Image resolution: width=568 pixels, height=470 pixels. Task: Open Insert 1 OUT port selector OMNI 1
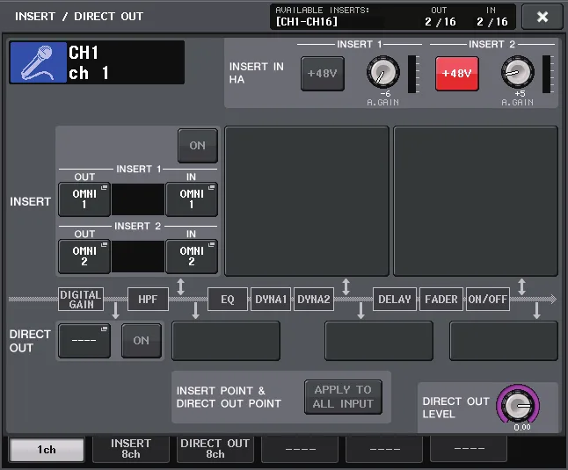[84, 199]
